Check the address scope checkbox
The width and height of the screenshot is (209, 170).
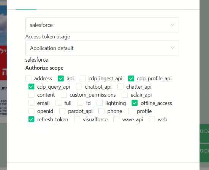click(28, 78)
